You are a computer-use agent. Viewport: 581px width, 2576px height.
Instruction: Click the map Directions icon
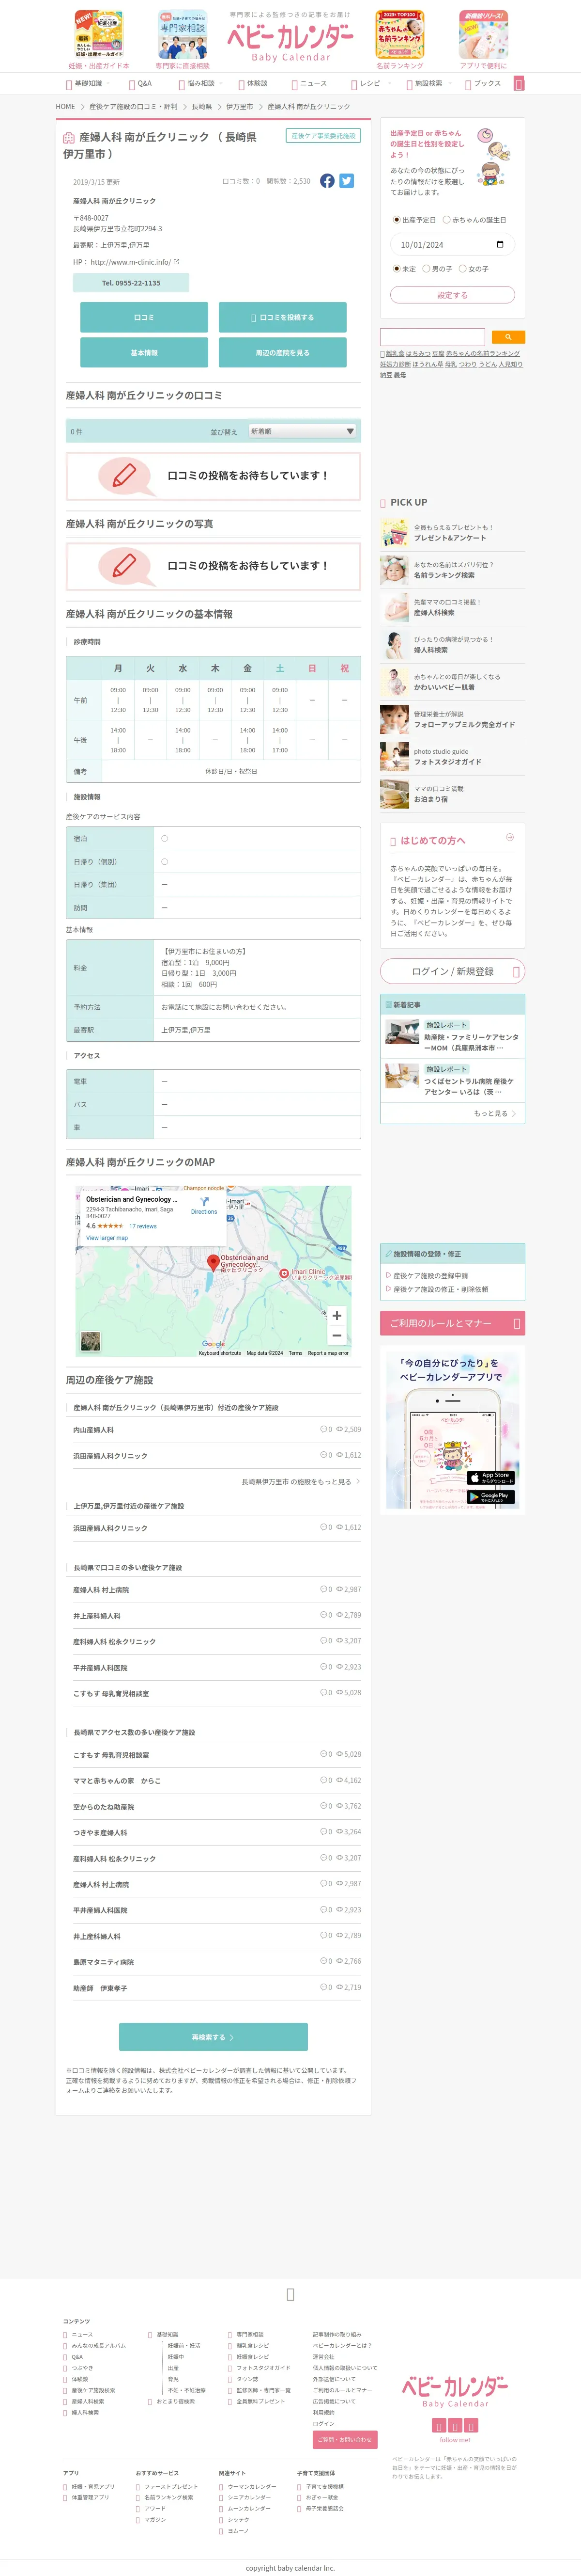(205, 1202)
